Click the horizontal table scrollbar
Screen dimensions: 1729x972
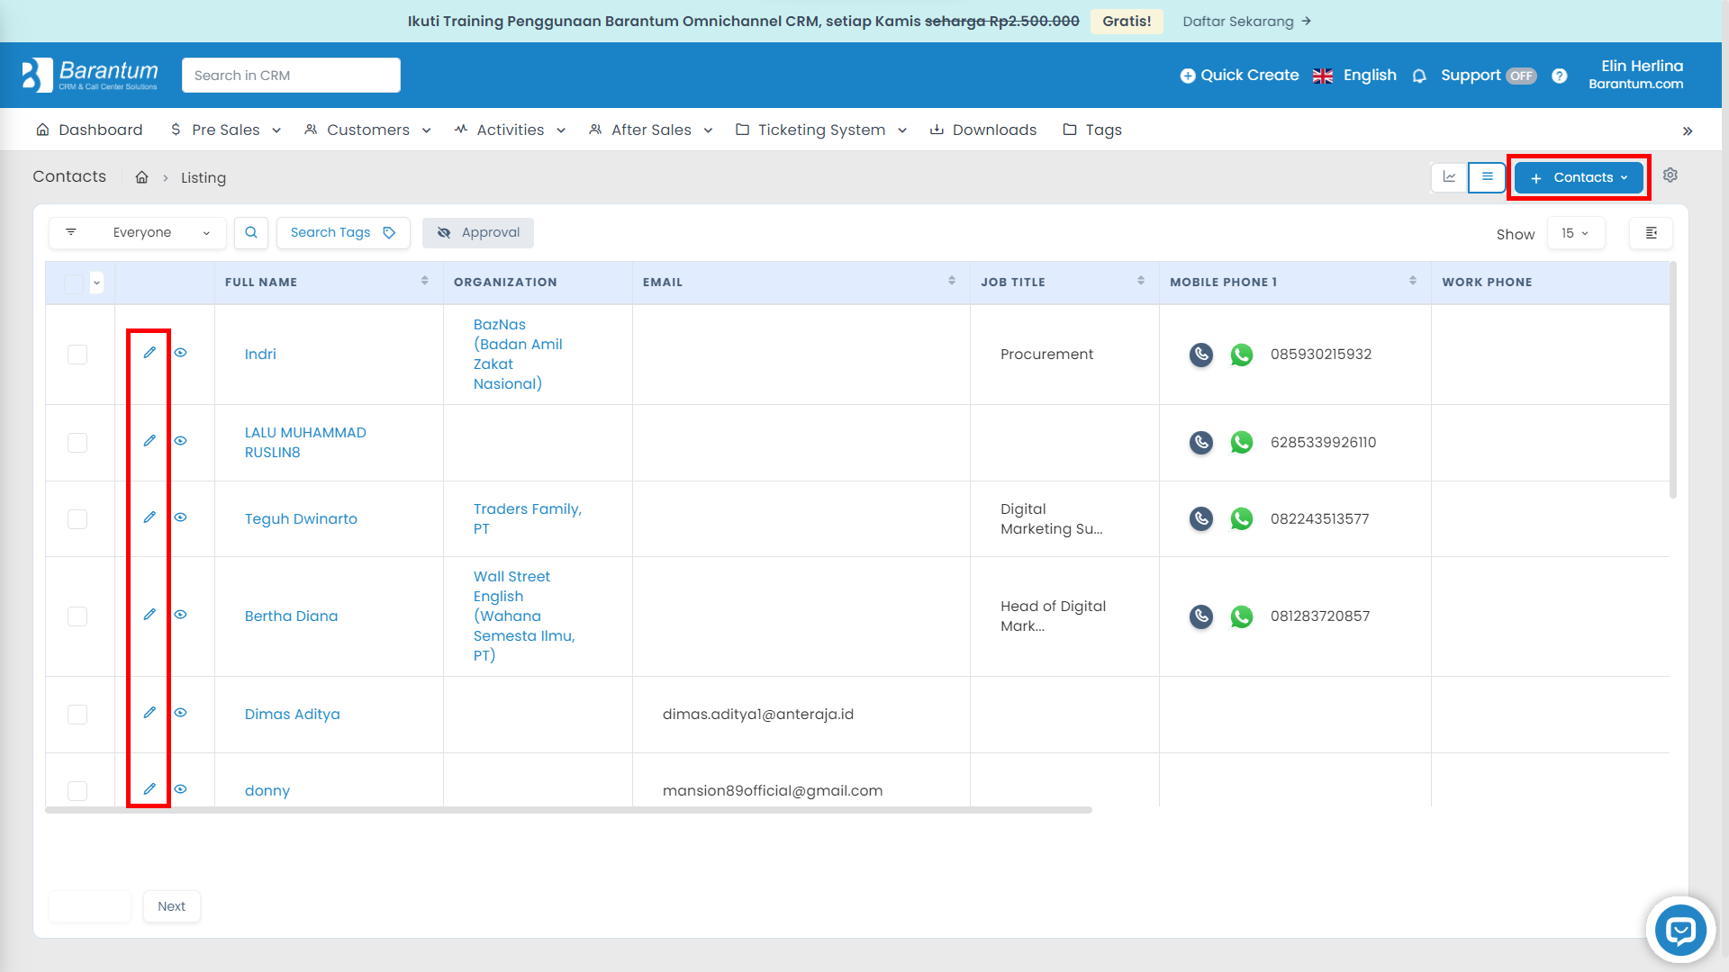coord(569,810)
